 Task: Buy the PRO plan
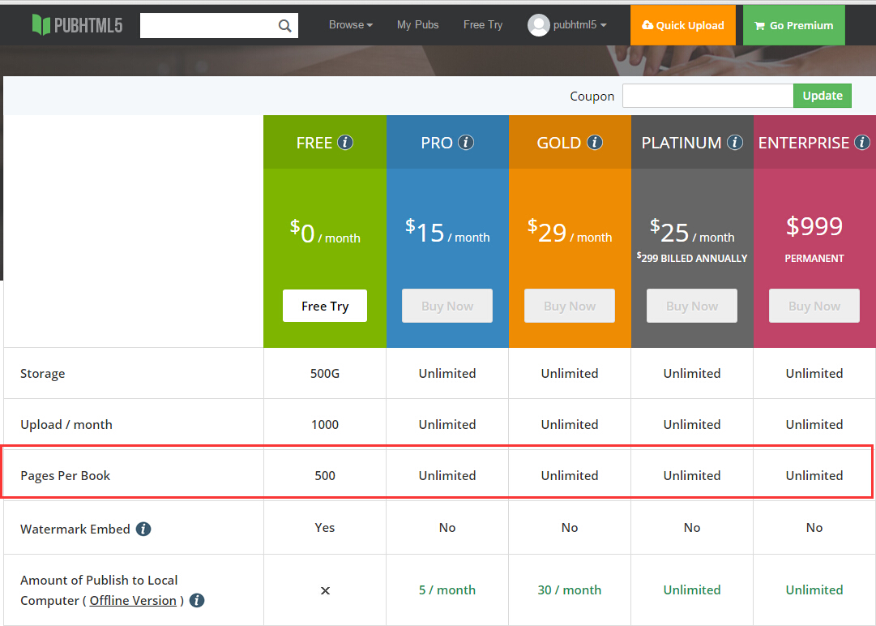(x=447, y=306)
